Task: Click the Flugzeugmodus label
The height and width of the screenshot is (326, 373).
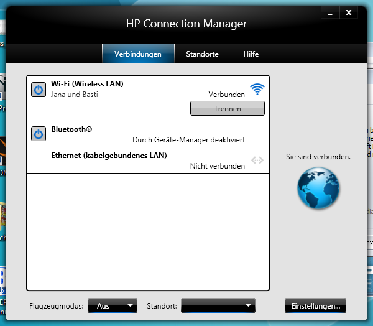Action: click(x=57, y=306)
